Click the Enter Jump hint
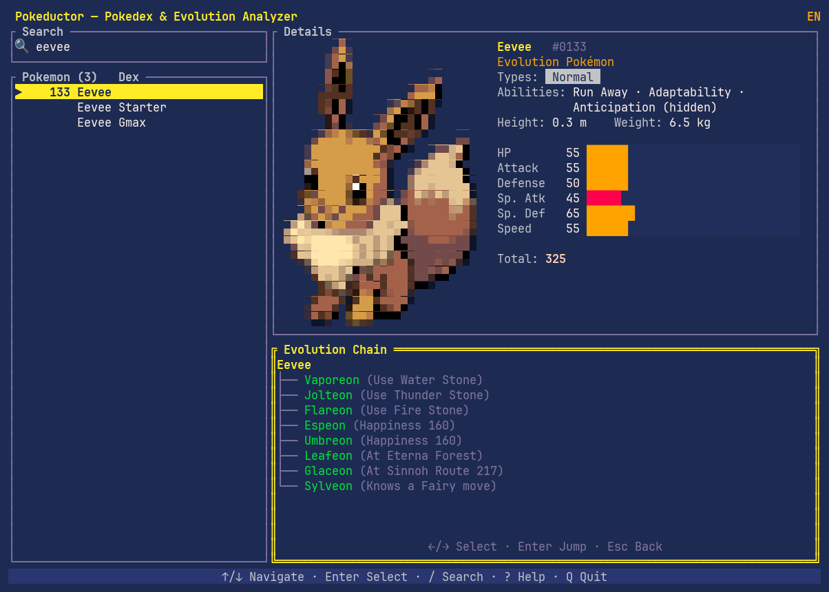 coord(552,547)
